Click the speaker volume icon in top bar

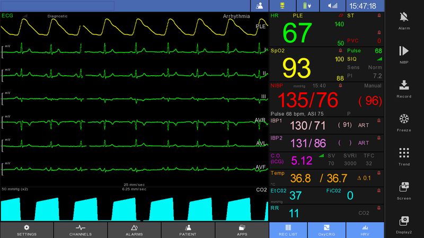(x=333, y=6)
